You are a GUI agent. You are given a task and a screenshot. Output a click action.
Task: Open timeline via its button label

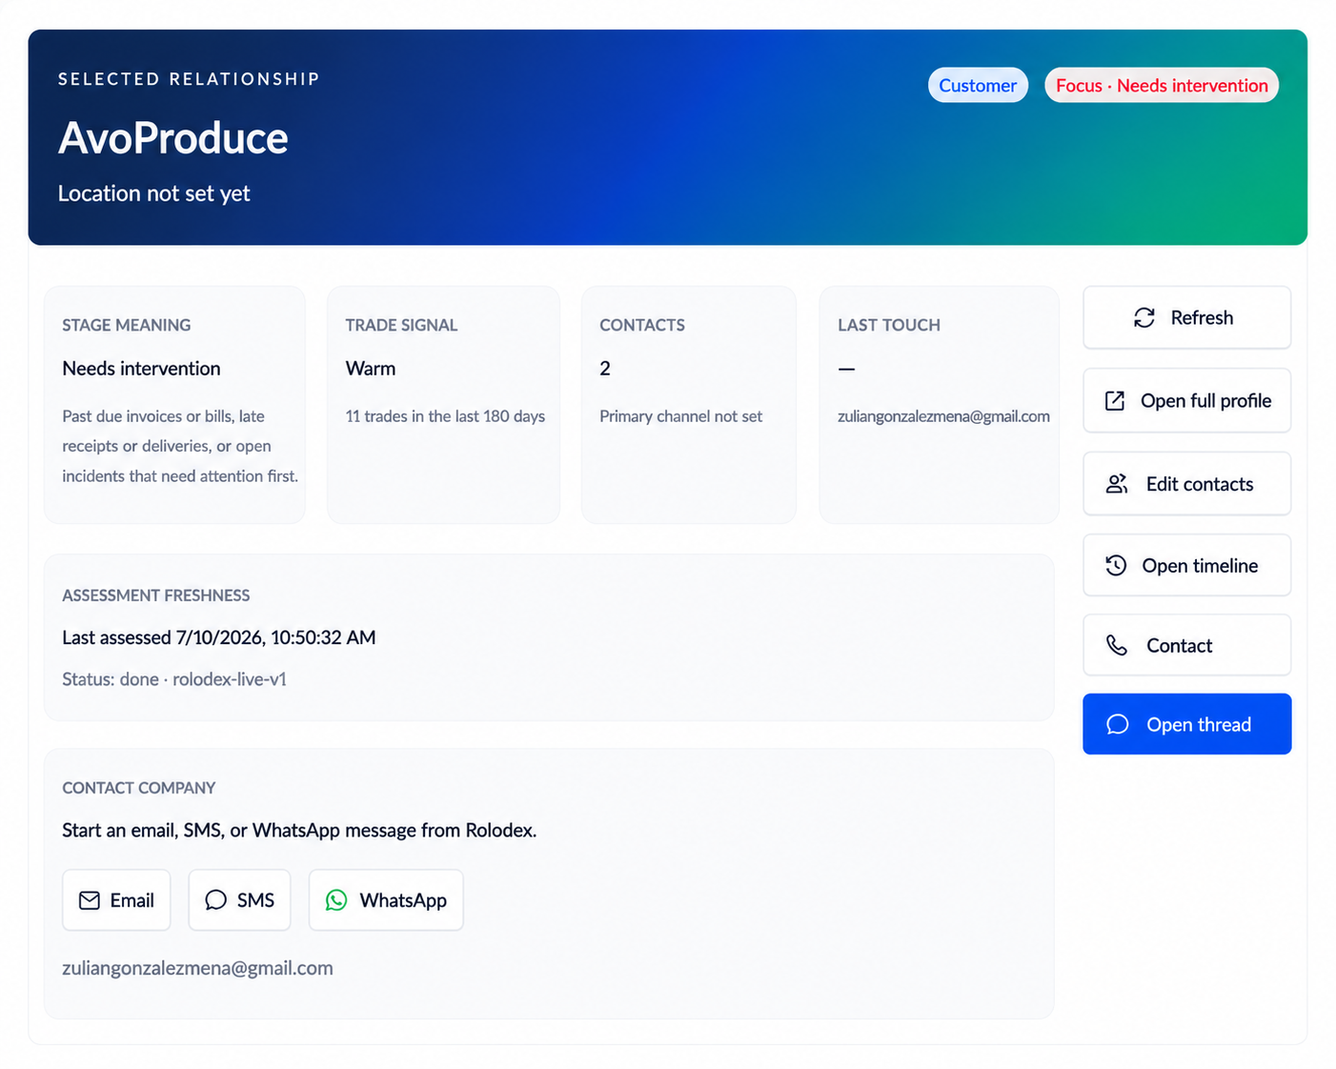[x=1200, y=566]
